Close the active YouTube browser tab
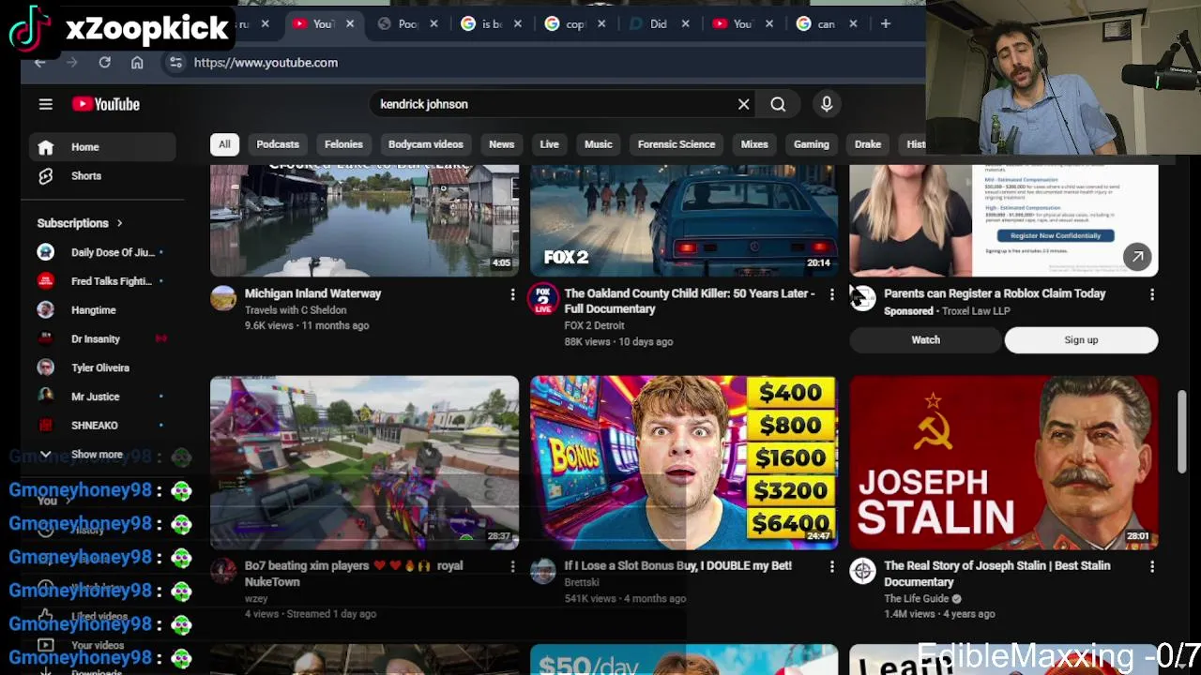1201x675 pixels. [x=349, y=23]
